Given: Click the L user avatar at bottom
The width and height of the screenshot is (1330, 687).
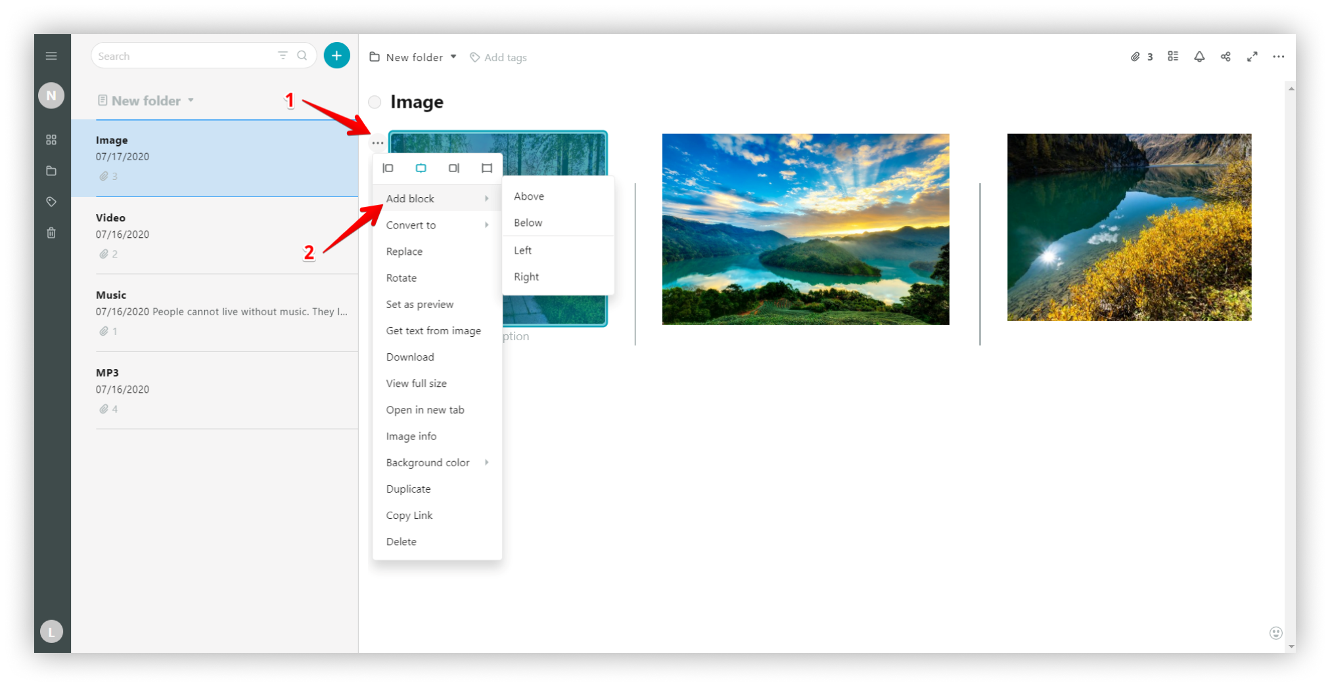Looking at the screenshot, I should click(51, 632).
